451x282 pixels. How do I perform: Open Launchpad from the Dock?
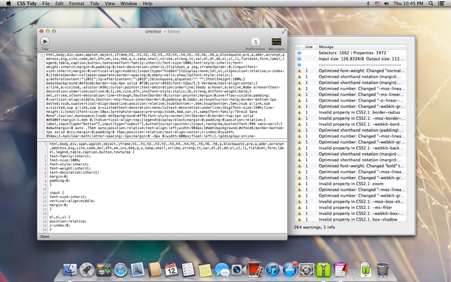pos(87,270)
